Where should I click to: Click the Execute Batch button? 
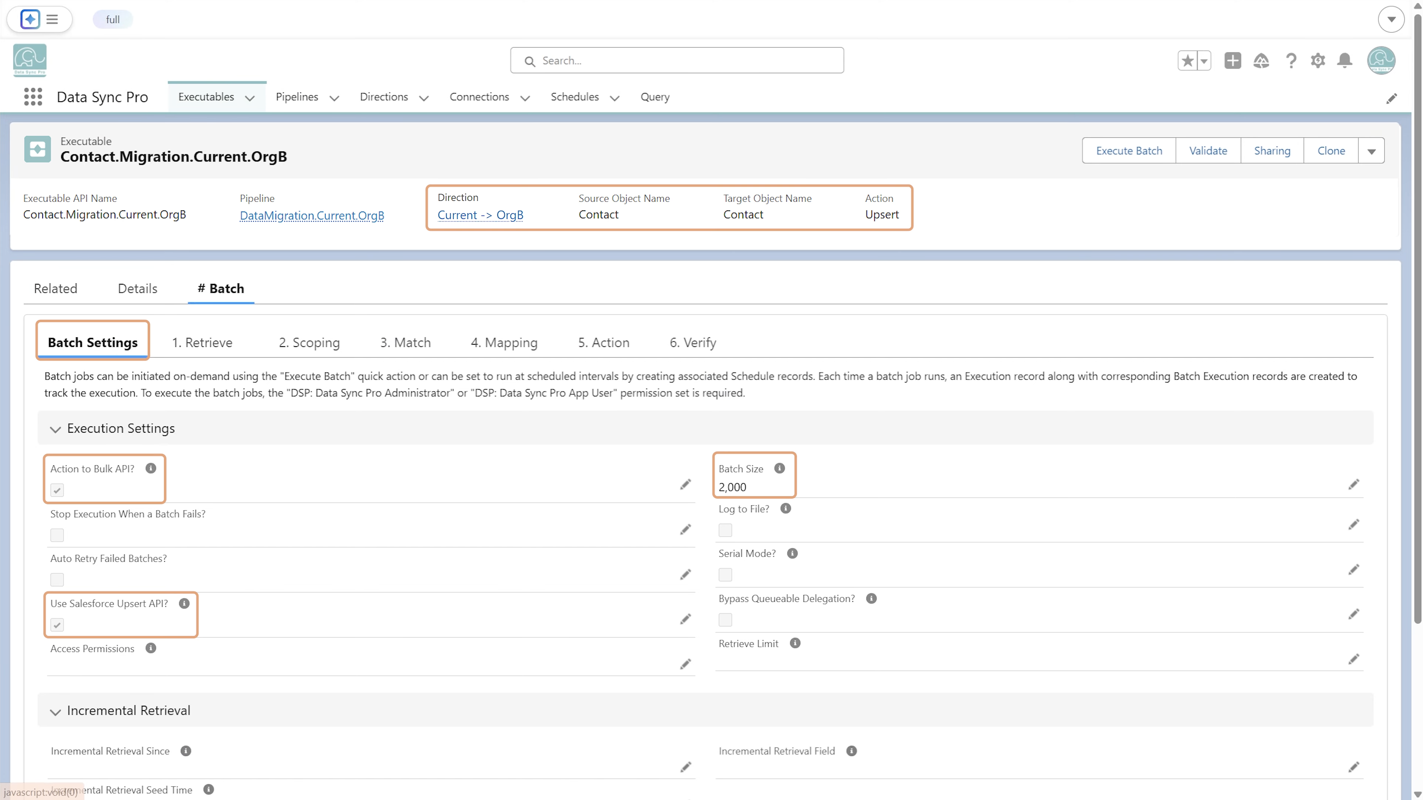coord(1129,151)
